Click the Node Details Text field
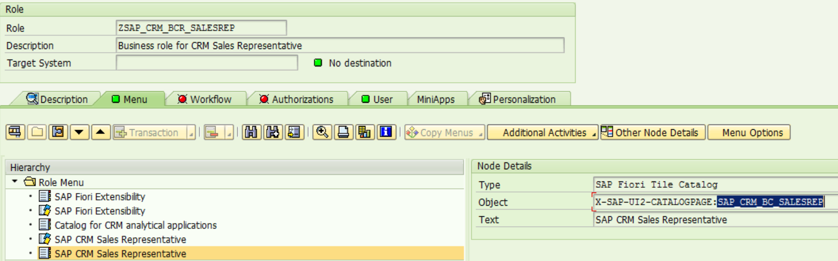The width and height of the screenshot is (838, 261). [x=716, y=219]
